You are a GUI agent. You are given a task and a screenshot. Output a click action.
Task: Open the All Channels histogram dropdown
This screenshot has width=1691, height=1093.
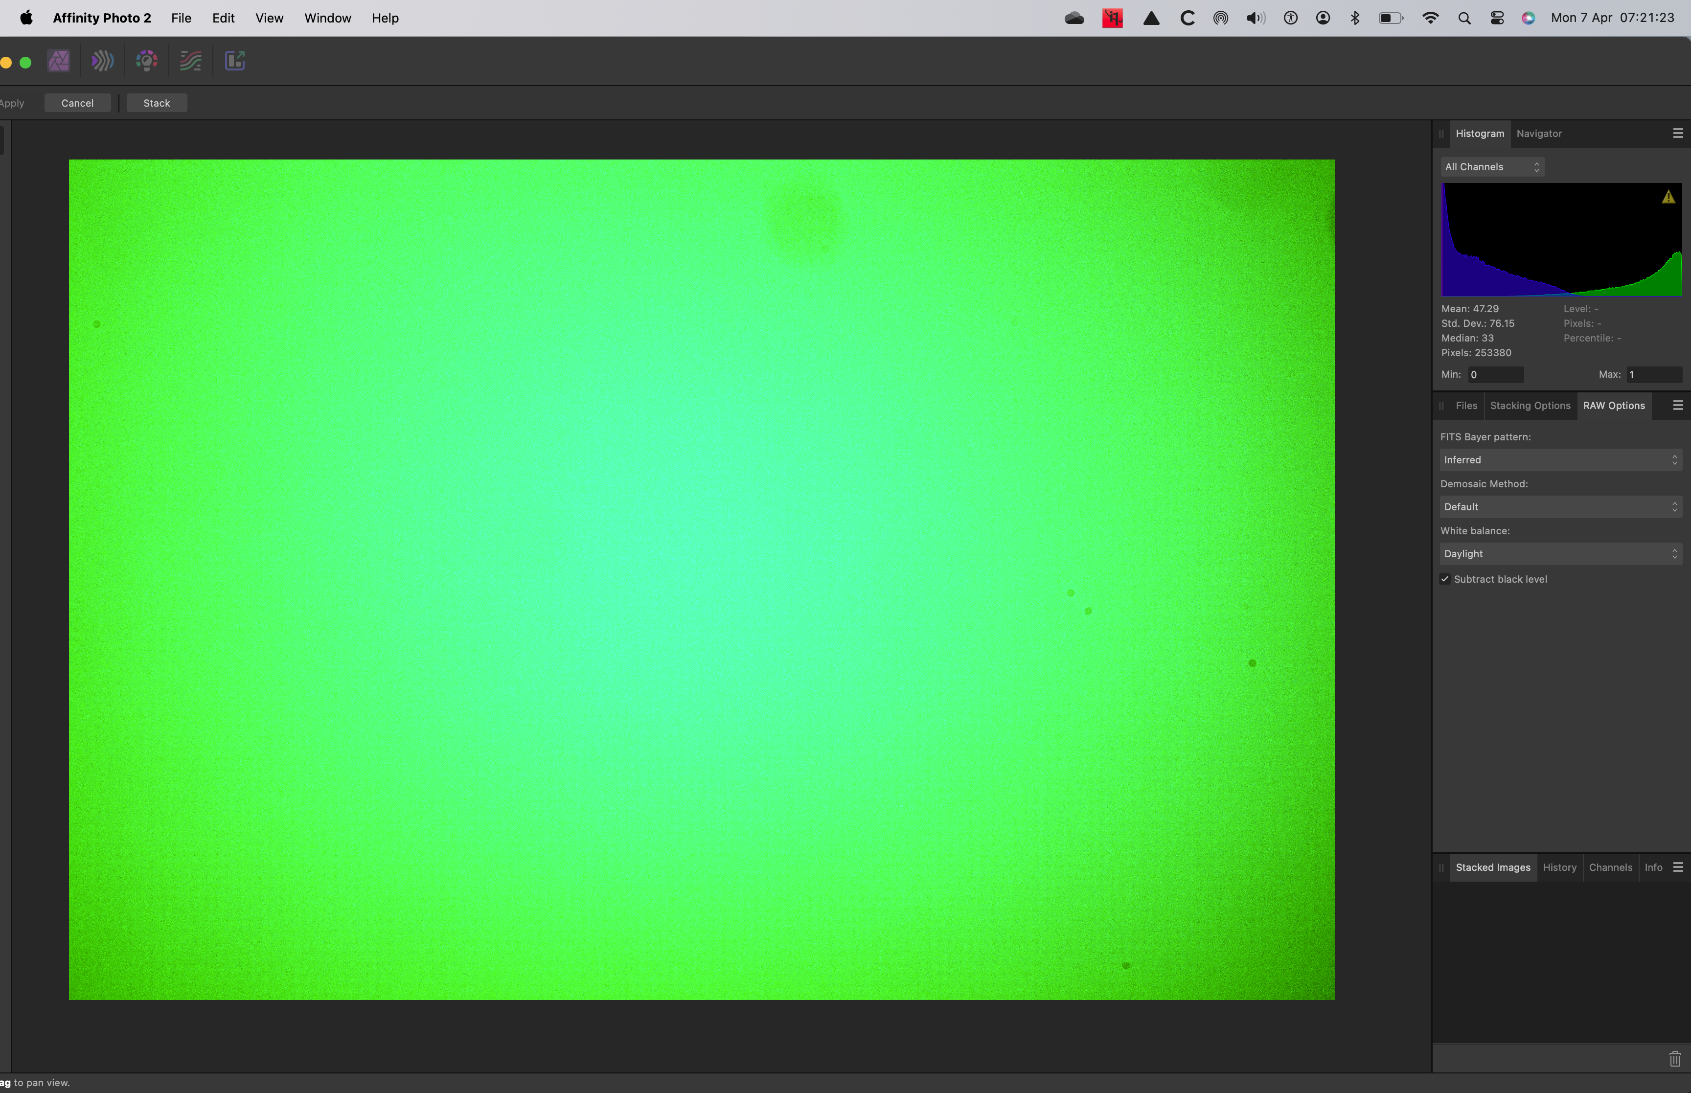tap(1491, 167)
